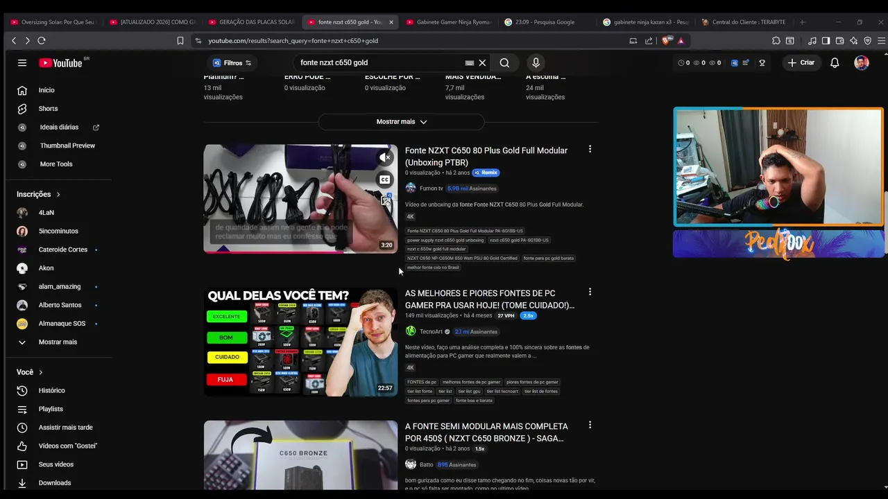Open options menu for C650 Bronze video
Image resolution: width=888 pixels, height=499 pixels.
pyautogui.click(x=590, y=425)
